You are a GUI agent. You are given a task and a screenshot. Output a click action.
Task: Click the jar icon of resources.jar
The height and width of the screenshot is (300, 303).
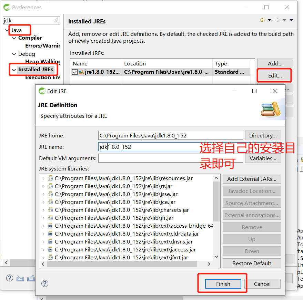[x=50, y=178]
